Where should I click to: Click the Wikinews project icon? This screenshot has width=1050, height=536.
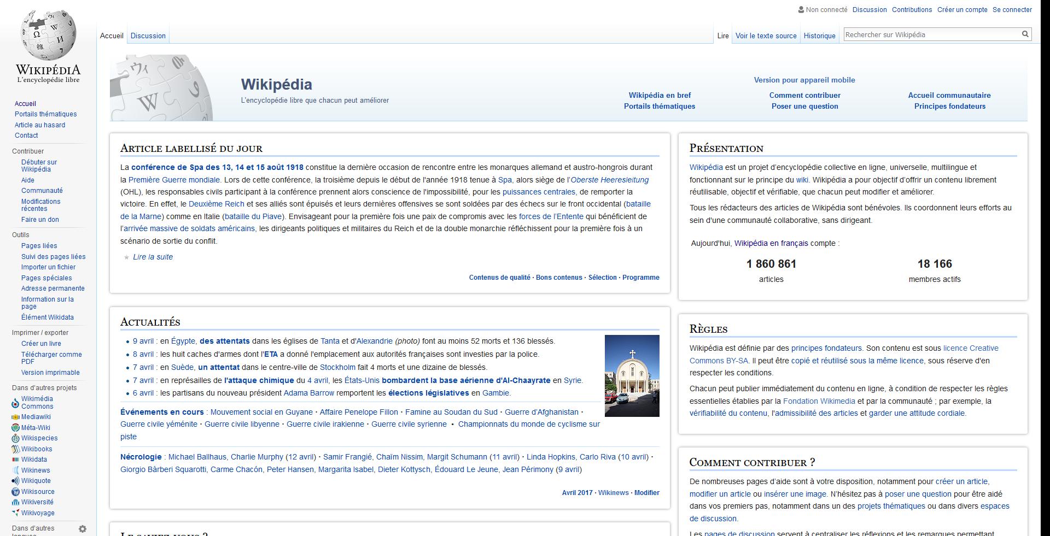[x=15, y=470]
